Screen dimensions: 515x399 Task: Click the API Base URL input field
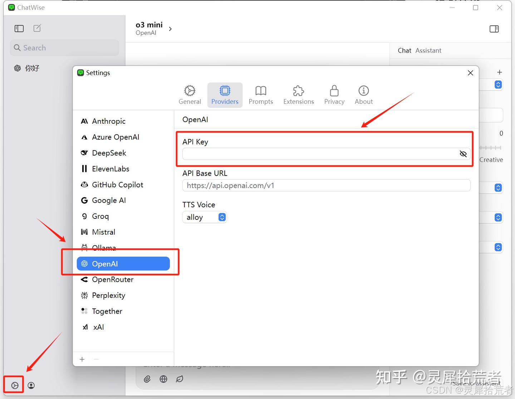(x=326, y=185)
